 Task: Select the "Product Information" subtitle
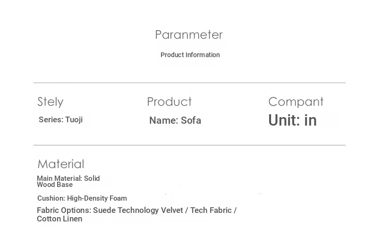pos(190,55)
